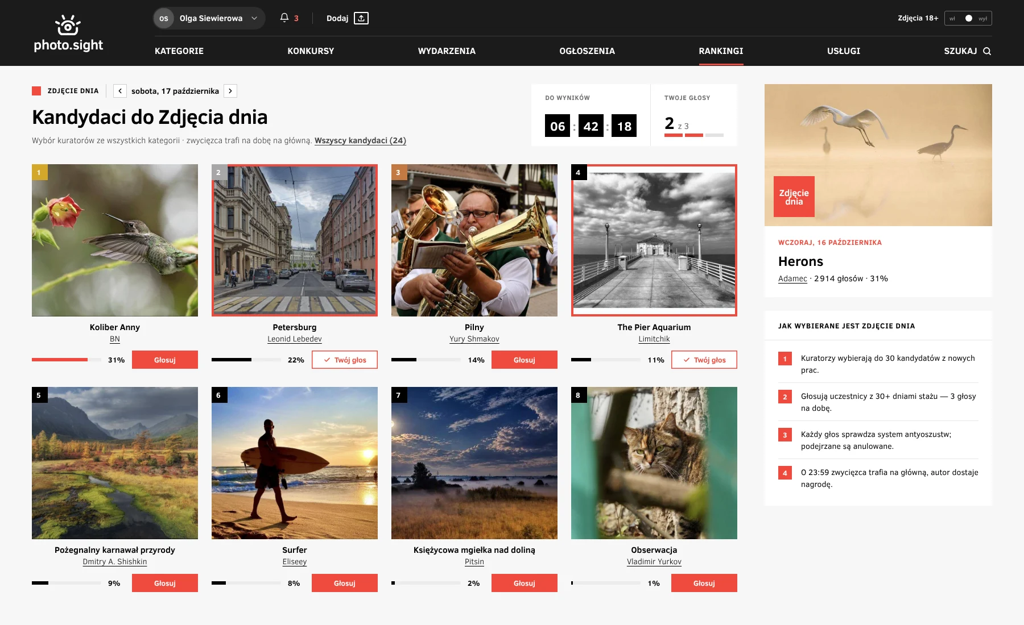Open notifications bell with 3 alerts

(x=289, y=18)
